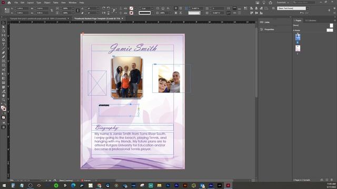Viewport: 337px width, 189px height.
Task: Select the Hand tool
Action: point(4,96)
